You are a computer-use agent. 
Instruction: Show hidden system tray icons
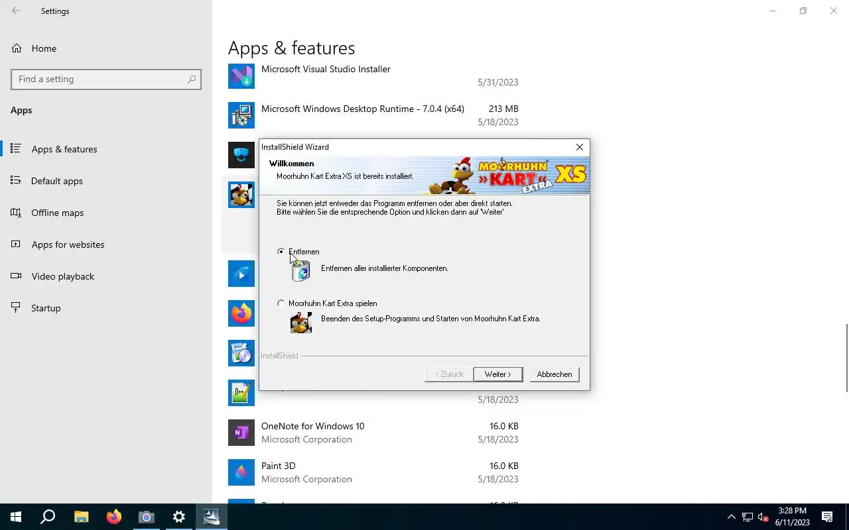pyautogui.click(x=732, y=517)
